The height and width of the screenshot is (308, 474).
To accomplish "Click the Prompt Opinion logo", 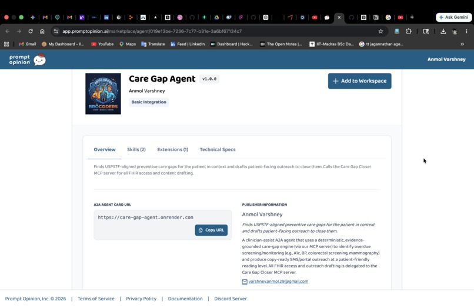I will [27, 59].
